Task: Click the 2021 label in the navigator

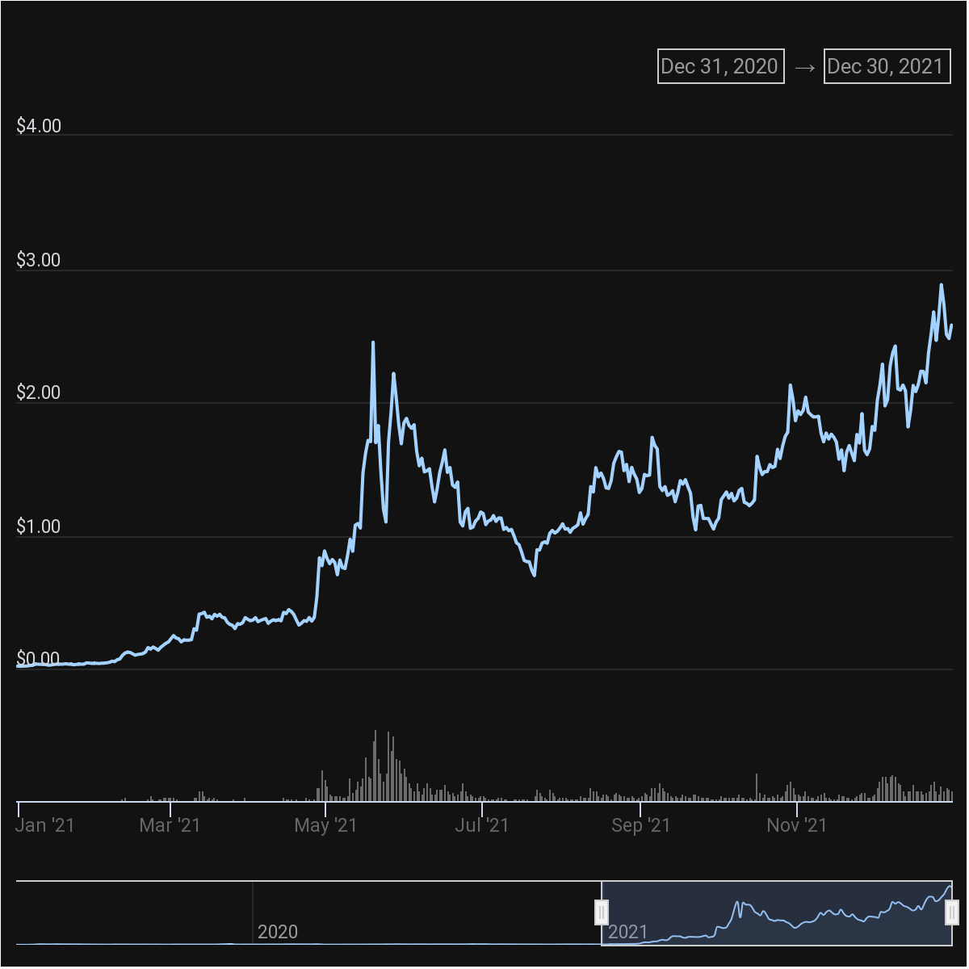Action: click(627, 932)
